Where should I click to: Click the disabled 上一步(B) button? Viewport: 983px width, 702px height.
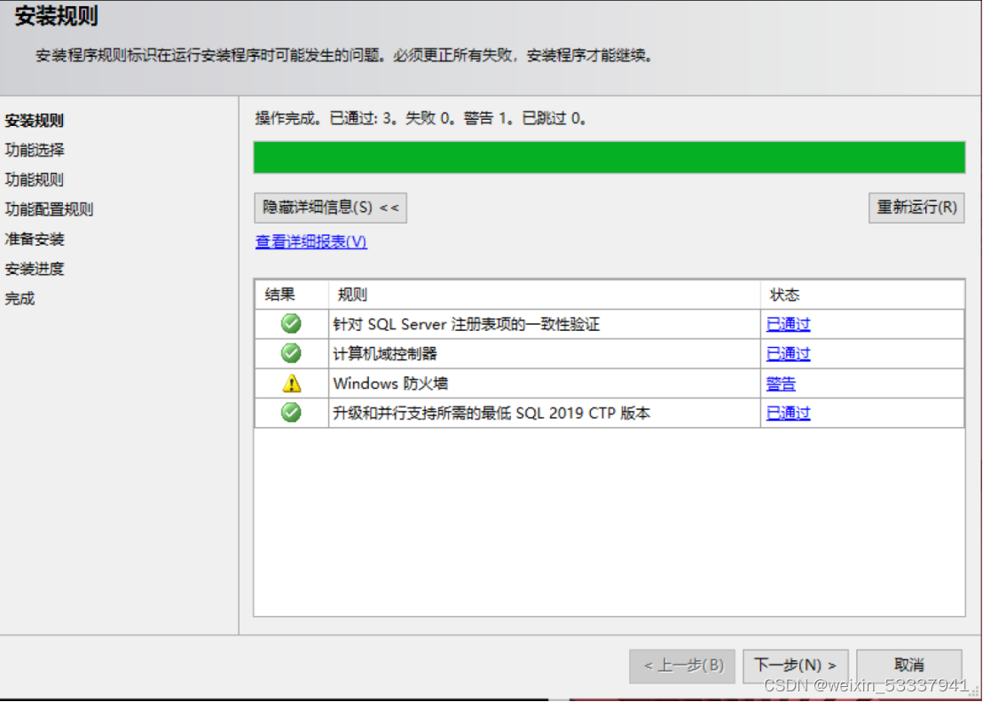[682, 666]
